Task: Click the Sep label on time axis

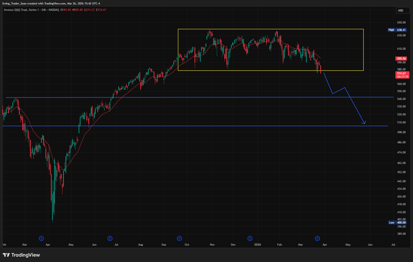Action: [x=164, y=245]
